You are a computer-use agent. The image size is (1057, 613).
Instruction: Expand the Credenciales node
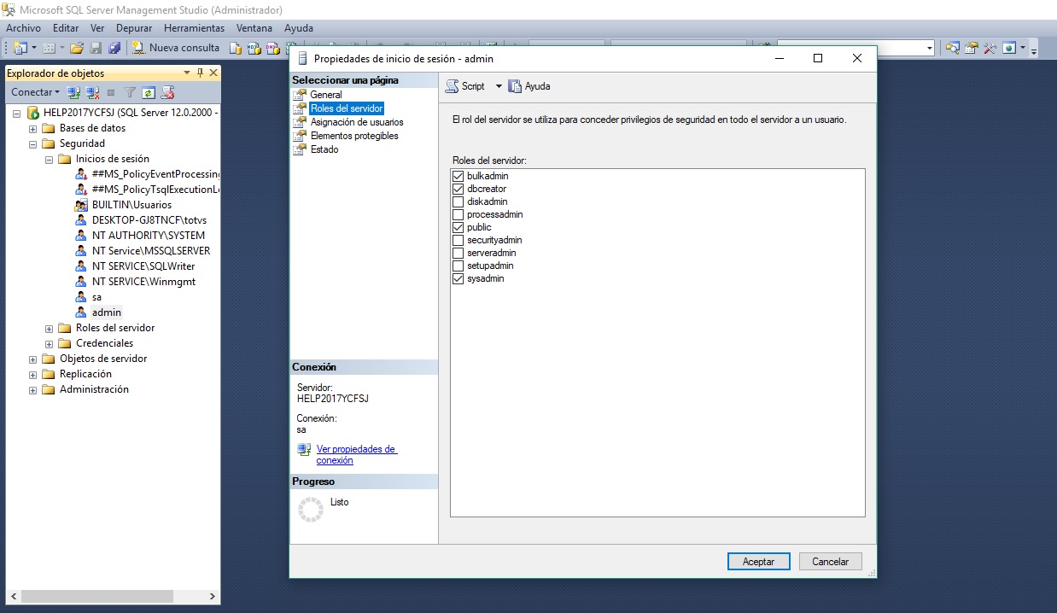point(50,343)
